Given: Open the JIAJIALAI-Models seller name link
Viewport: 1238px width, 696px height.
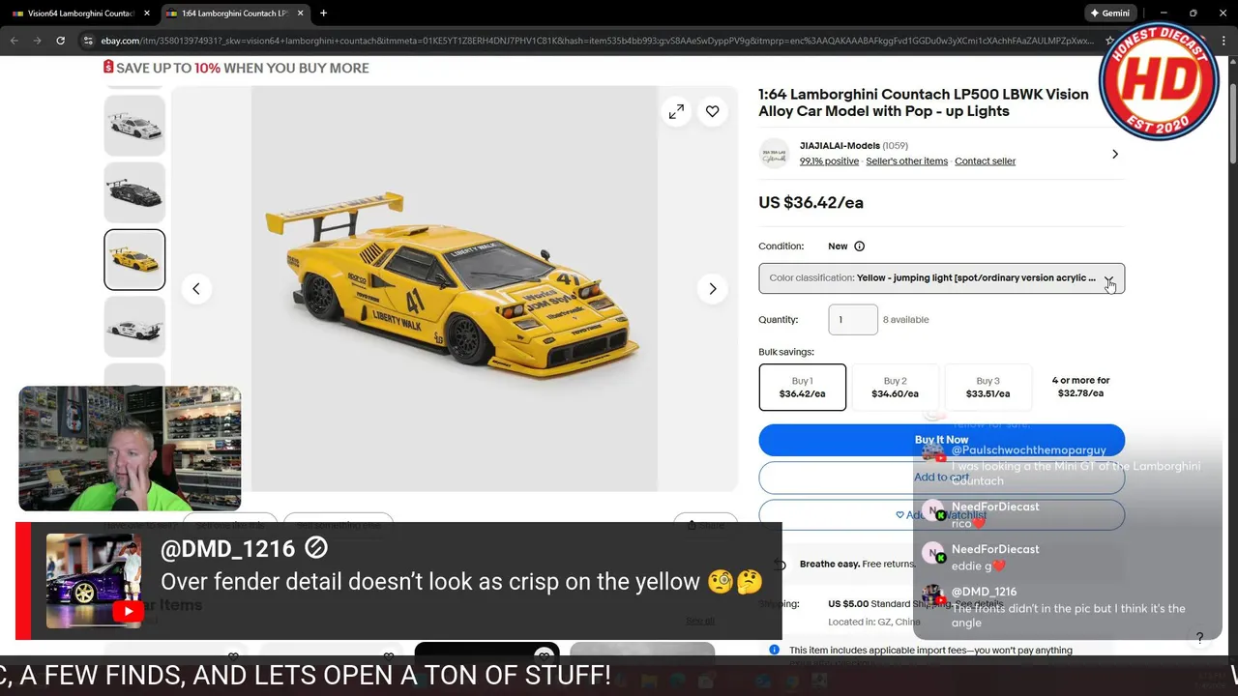Looking at the screenshot, I should pyautogui.click(x=840, y=146).
